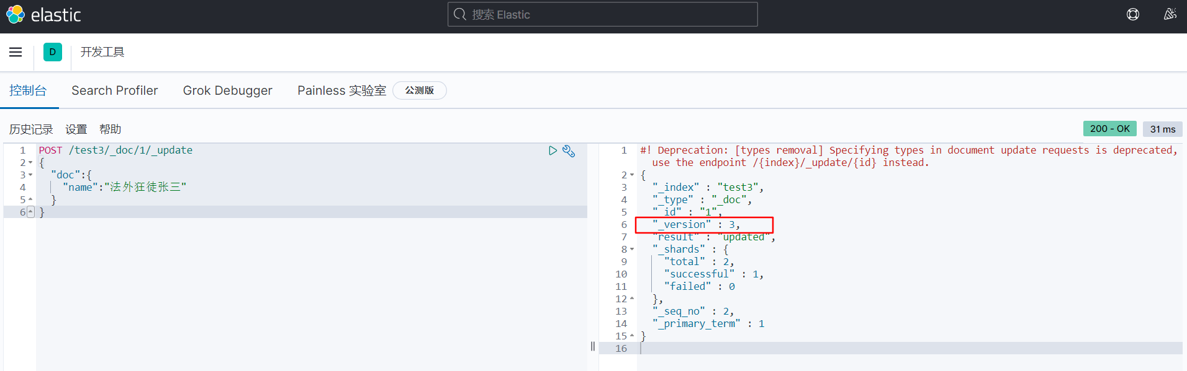Run the request with play icon
This screenshot has height=371, width=1187.
click(x=553, y=151)
